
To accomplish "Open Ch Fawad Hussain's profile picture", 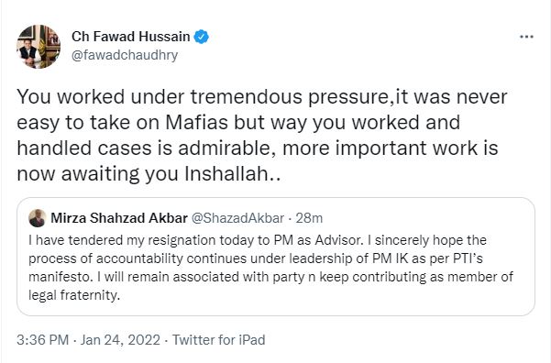I will [x=39, y=47].
